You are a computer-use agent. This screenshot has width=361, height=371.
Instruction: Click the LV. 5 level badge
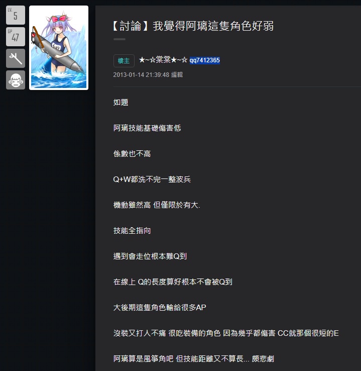tap(16, 15)
